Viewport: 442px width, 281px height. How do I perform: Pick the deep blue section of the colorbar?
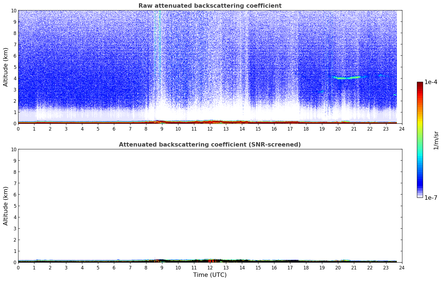tap(420, 180)
